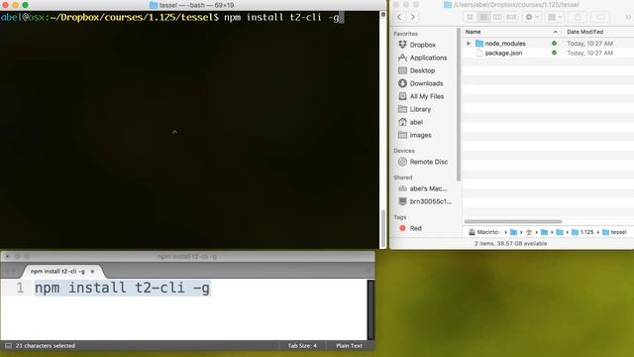Toggle editor side panel icon in status bar
634x357 pixels.
pyautogui.click(x=8, y=346)
